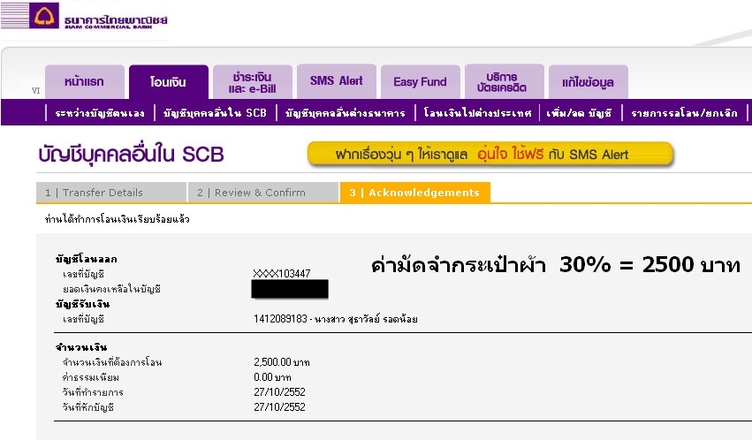
Task: Click the ธนาคารไทยพาณิชย์ bank name text
Action: tap(116, 19)
